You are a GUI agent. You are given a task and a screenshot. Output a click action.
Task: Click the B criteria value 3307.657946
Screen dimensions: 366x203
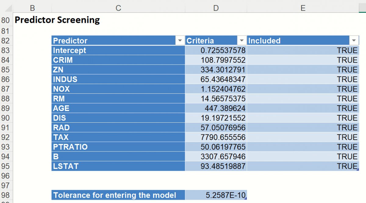[x=216, y=156]
